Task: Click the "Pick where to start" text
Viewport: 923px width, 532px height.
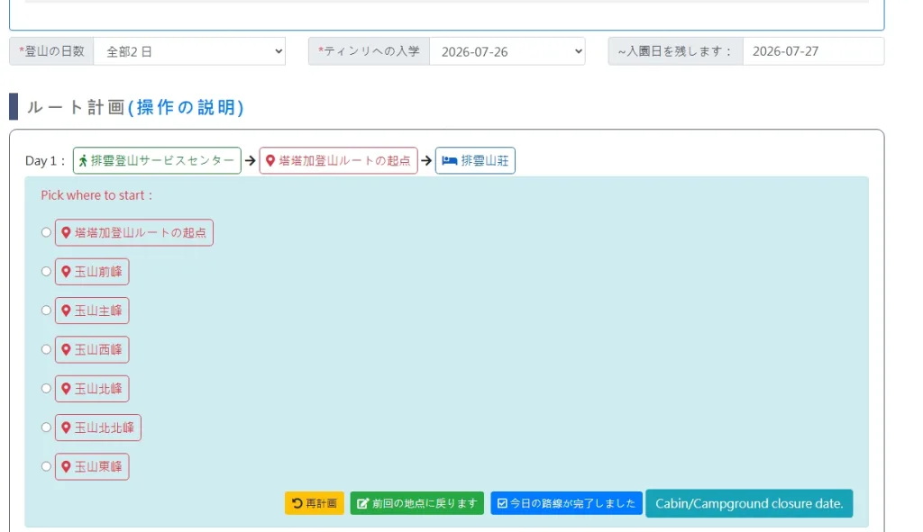Action: point(96,195)
